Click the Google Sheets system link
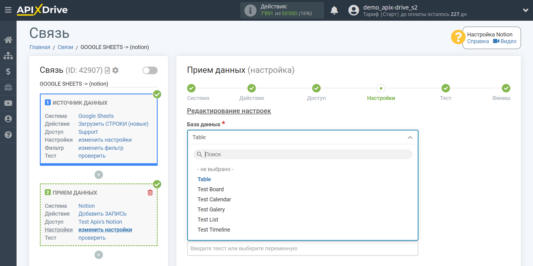Screen dimensions: 533x266 [96, 116]
